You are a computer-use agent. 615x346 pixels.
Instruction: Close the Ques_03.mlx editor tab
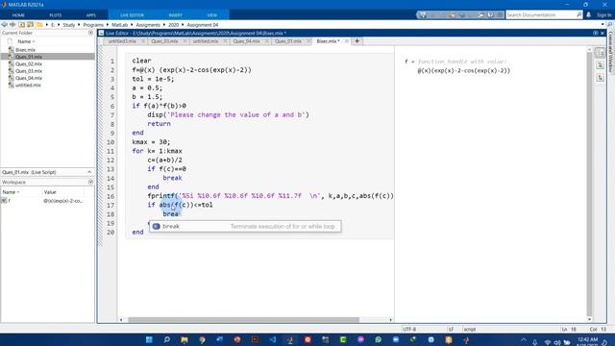click(x=184, y=41)
